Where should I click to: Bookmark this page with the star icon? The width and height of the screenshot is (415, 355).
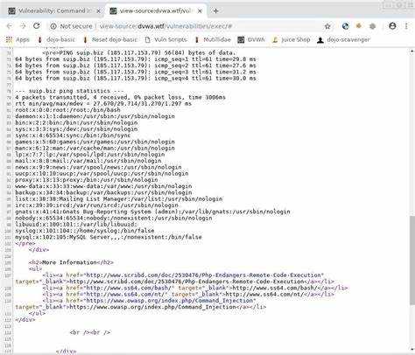[327, 26]
